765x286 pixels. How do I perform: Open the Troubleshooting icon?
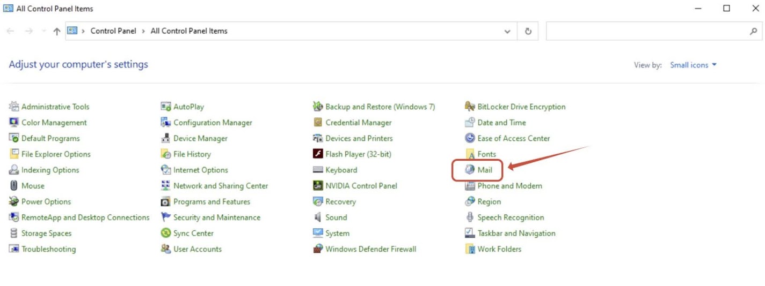pos(14,249)
